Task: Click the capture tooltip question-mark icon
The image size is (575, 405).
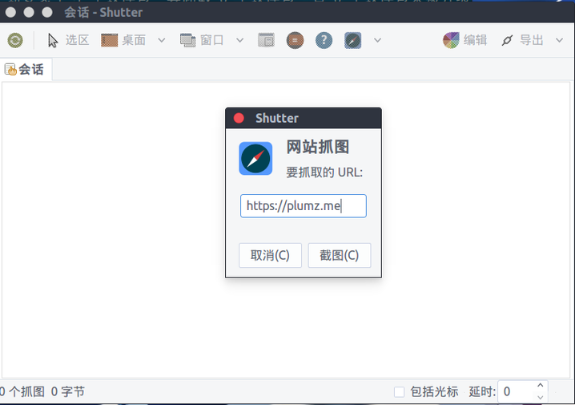Action: tap(324, 40)
